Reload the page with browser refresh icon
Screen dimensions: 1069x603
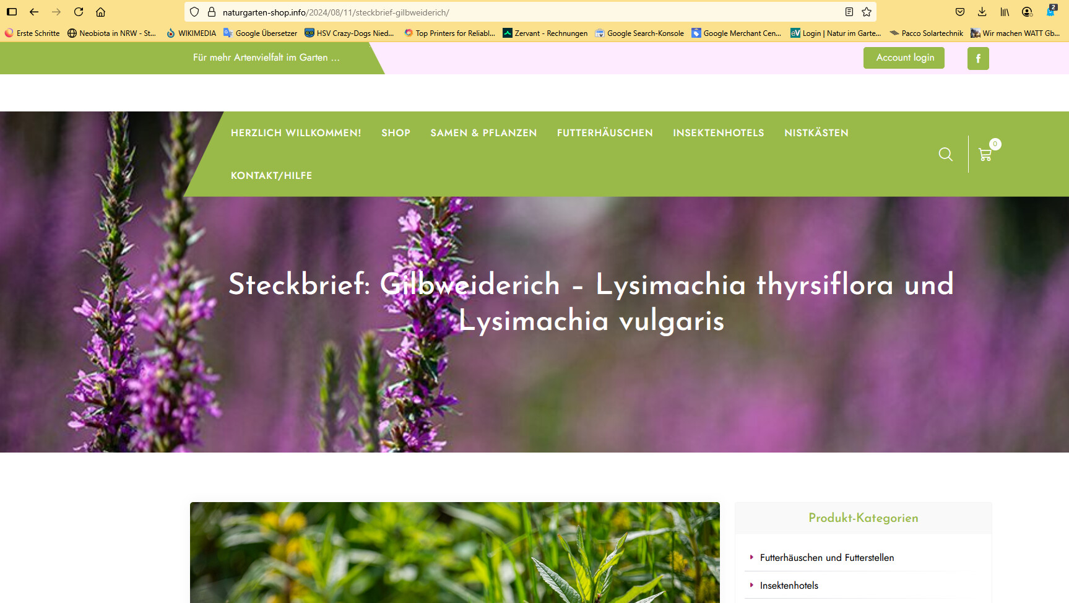click(x=79, y=12)
